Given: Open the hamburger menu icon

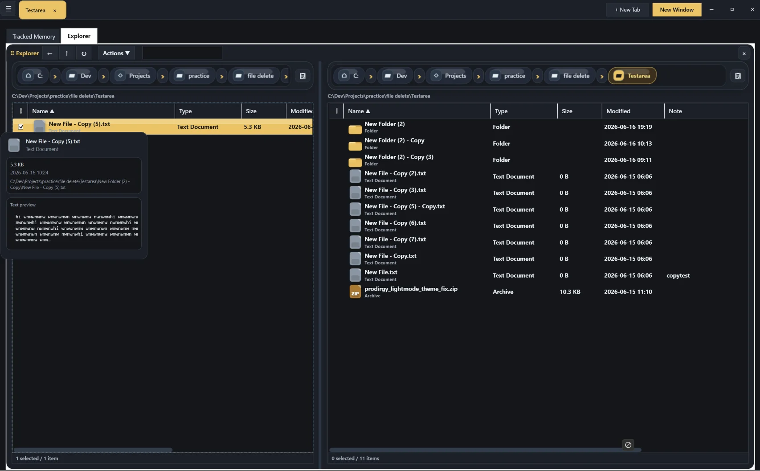Looking at the screenshot, I should coord(8,9).
